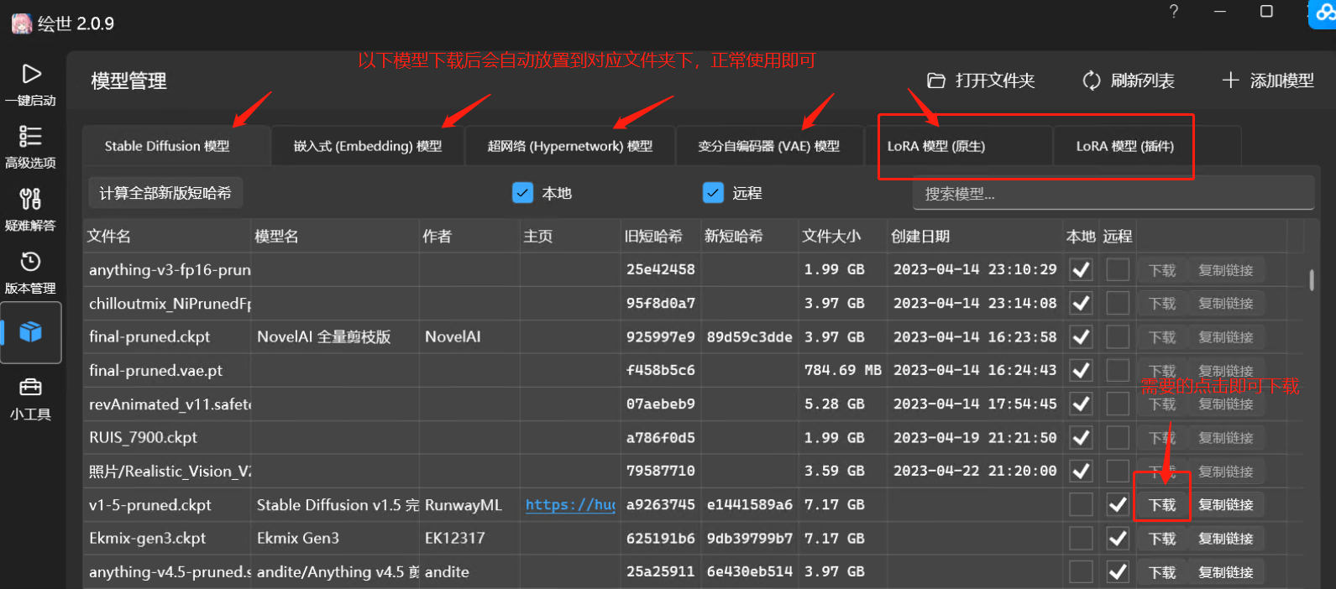Click the 一键启动 play icon in sidebar

[31, 75]
